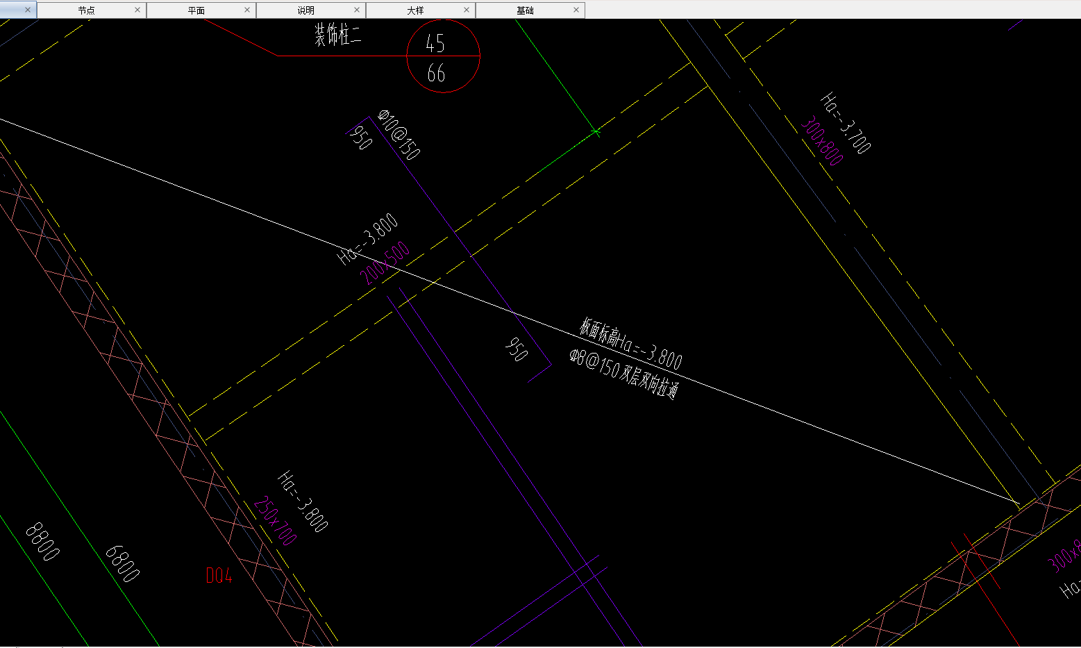This screenshot has width=1081, height=648.
Task: Click Ha=-3.800 label above 200x500
Action: click(x=368, y=240)
